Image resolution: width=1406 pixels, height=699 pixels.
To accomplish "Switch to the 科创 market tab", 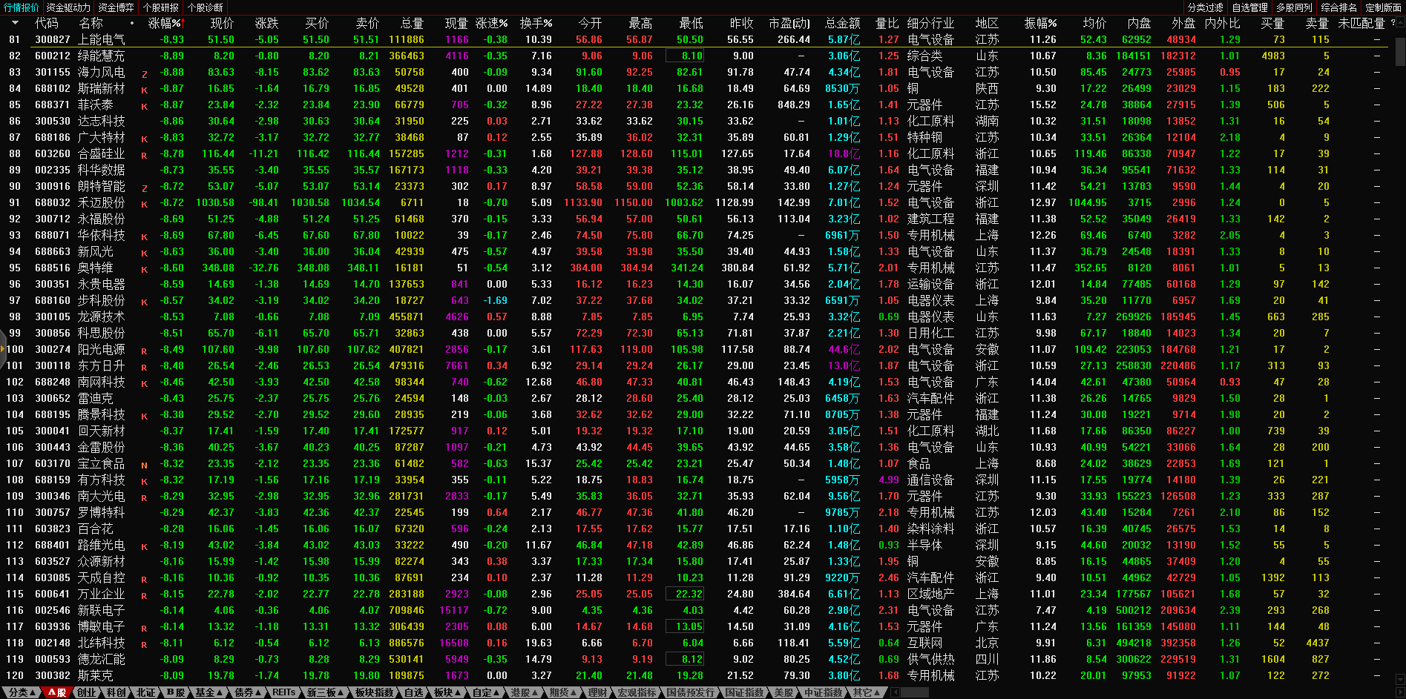I will pos(116,692).
